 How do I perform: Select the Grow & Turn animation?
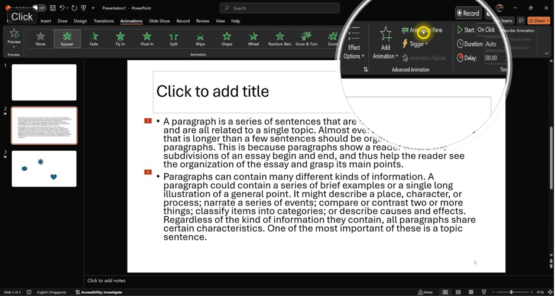(x=307, y=38)
